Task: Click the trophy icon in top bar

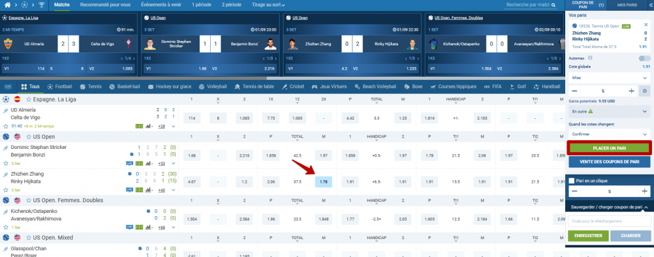Action: click(x=42, y=5)
